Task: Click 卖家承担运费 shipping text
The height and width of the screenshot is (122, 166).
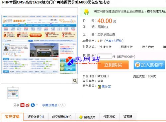Action: pos(106,34)
